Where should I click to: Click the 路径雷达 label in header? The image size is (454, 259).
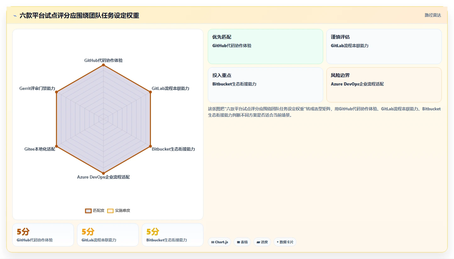click(x=433, y=15)
